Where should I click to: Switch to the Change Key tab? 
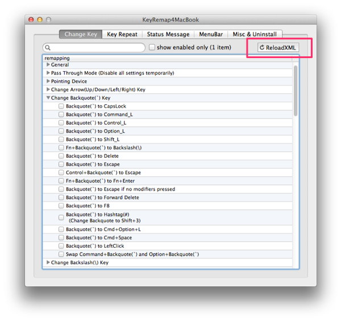[81, 34]
